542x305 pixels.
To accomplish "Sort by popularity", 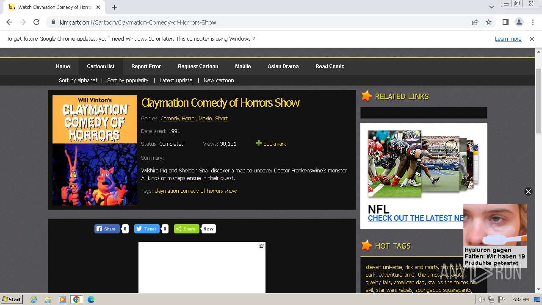I will point(127,80).
